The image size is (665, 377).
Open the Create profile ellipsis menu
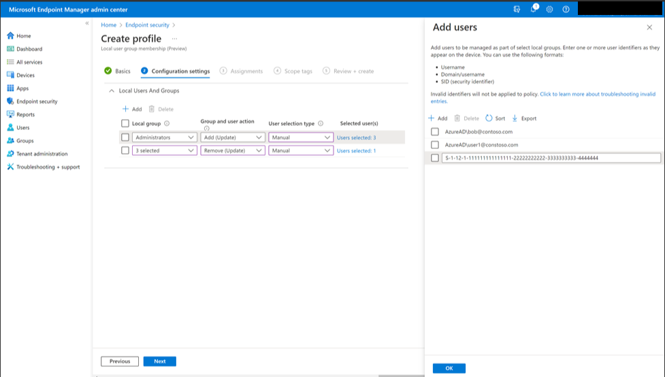pyautogui.click(x=174, y=39)
